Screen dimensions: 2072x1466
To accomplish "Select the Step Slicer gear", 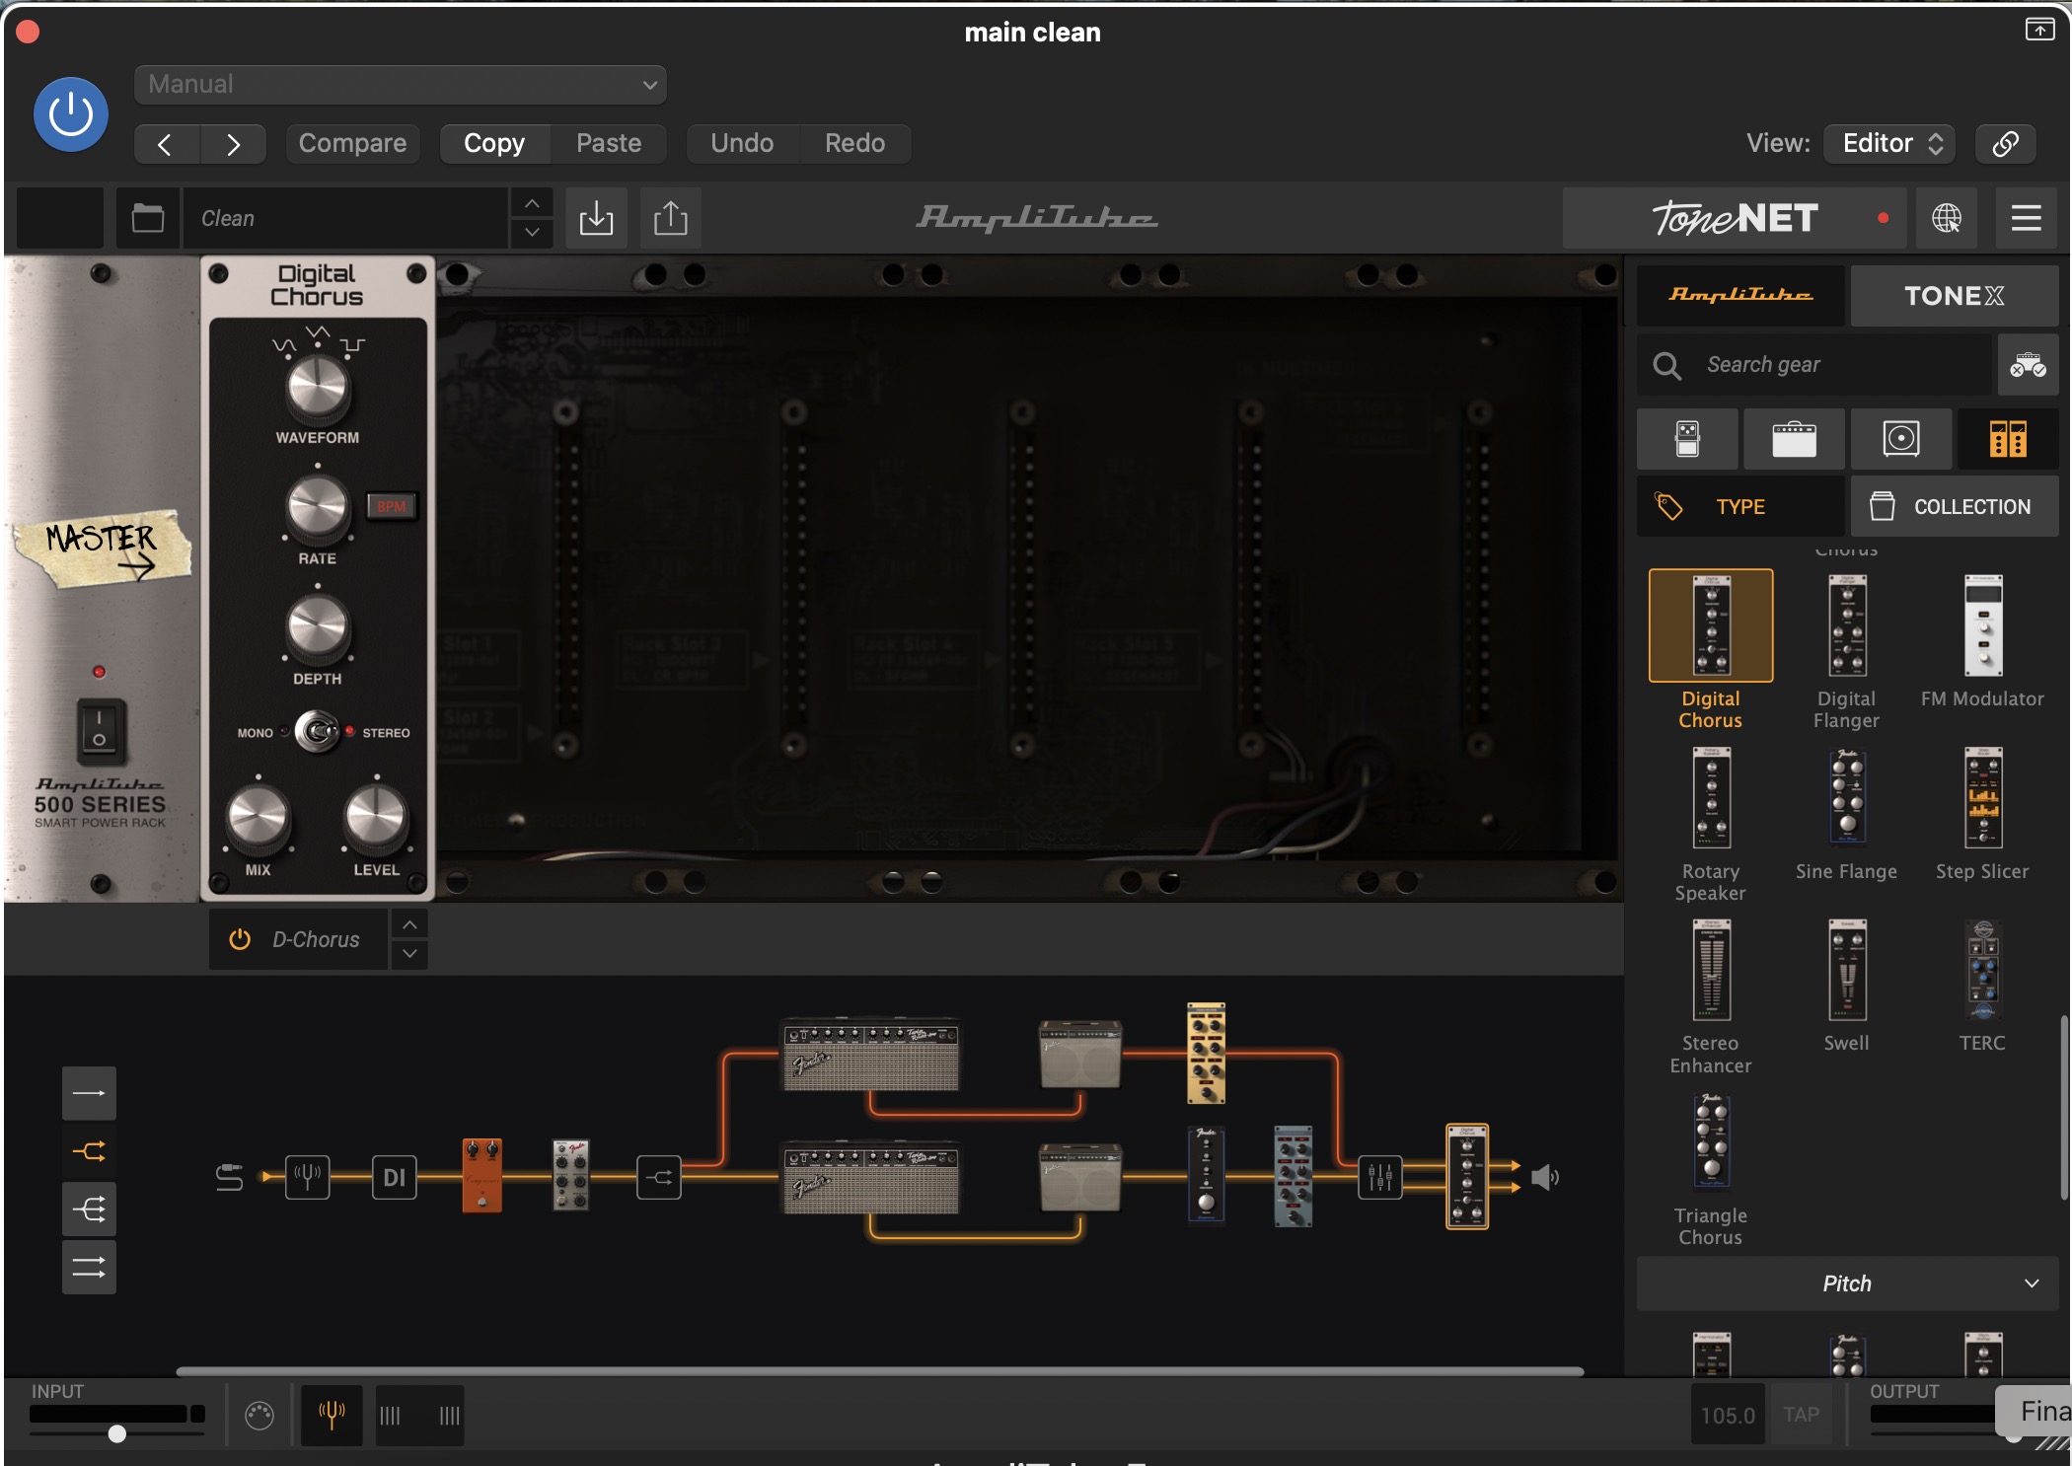I will pyautogui.click(x=1983, y=798).
